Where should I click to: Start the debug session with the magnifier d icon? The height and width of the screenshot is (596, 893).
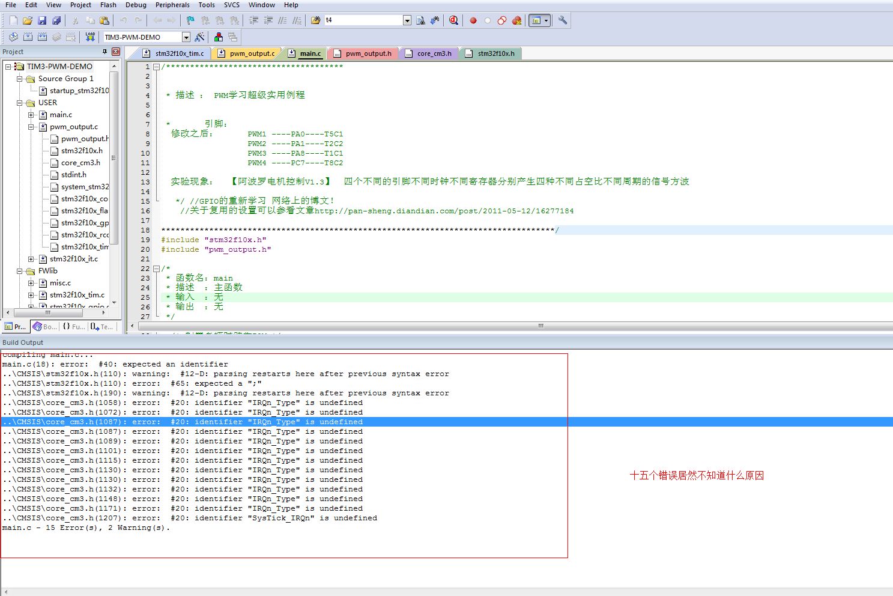pos(454,20)
